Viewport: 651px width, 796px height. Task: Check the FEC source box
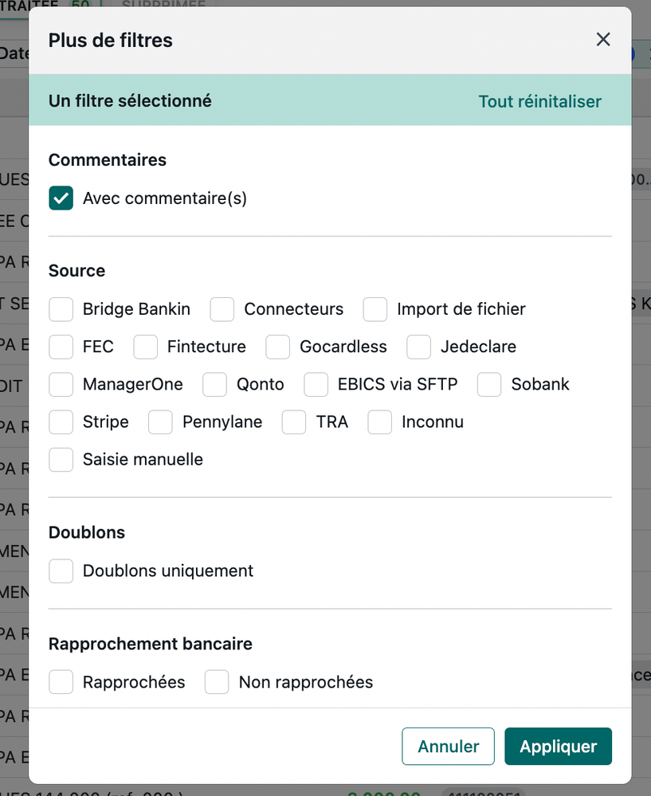[61, 347]
